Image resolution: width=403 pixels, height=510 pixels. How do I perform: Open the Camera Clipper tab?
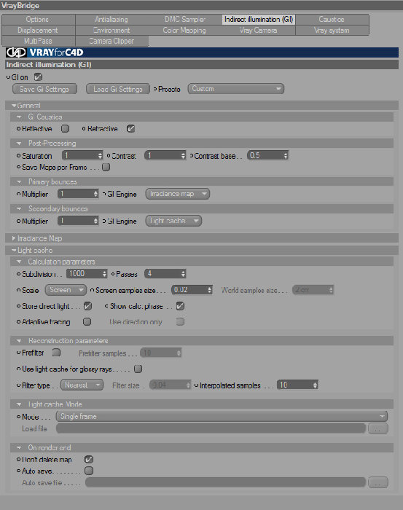(111, 41)
